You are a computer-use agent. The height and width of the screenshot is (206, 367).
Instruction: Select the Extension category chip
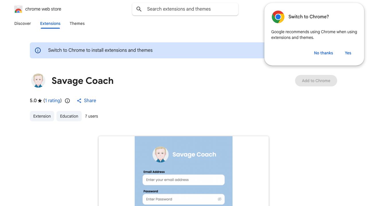(42, 116)
